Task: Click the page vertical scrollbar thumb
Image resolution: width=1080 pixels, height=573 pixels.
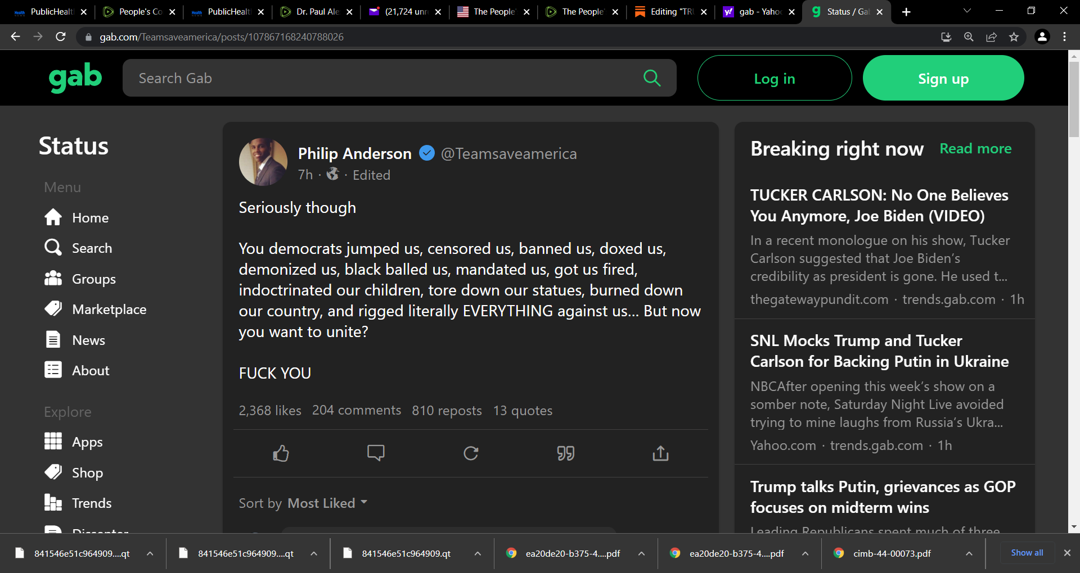Action: pos(1074,99)
